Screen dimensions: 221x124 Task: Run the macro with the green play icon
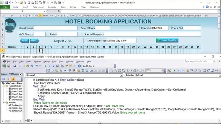pos(45,66)
